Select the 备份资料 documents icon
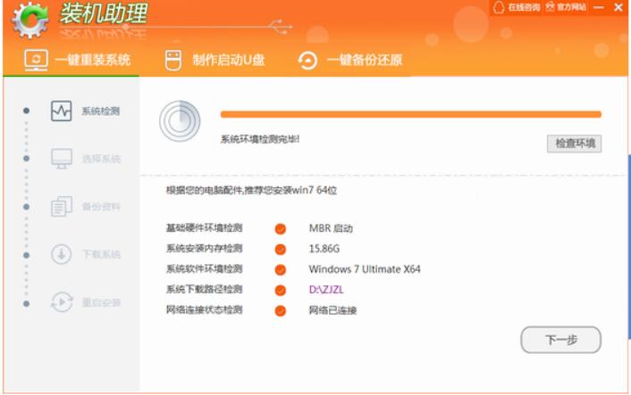 click(x=62, y=206)
